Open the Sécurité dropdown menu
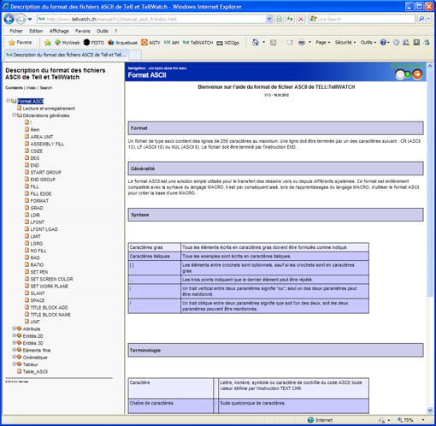The width and height of the screenshot is (436, 426). (345, 43)
